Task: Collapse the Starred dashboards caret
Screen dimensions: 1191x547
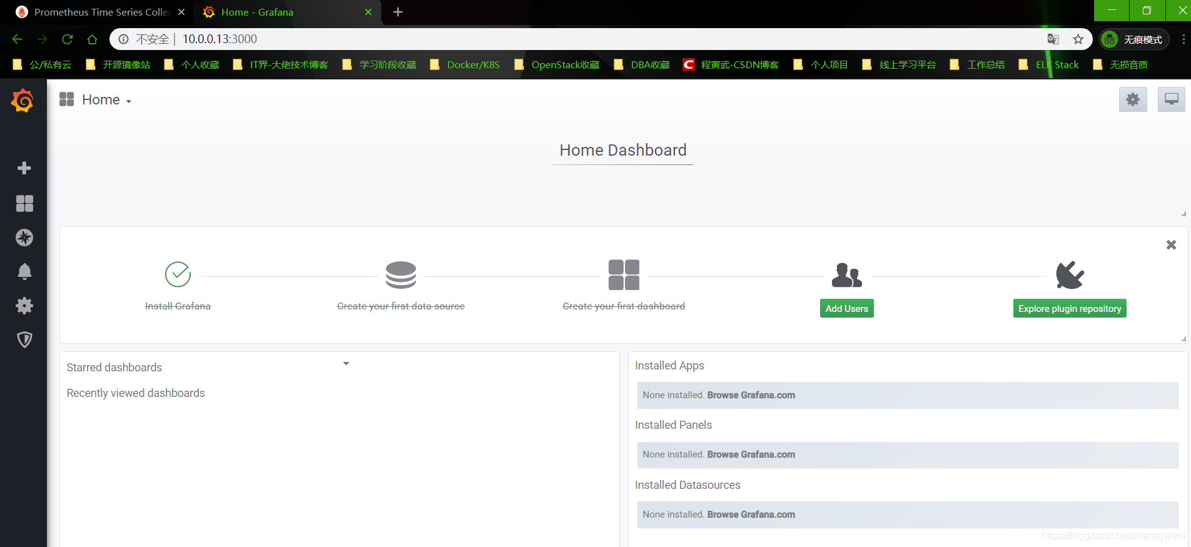Action: point(346,363)
